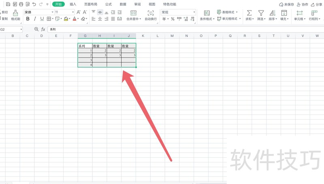Image resolution: width=324 pixels, height=184 pixels.
Task: Click Auto Wrap Text (自动换行)
Action: tap(151, 15)
